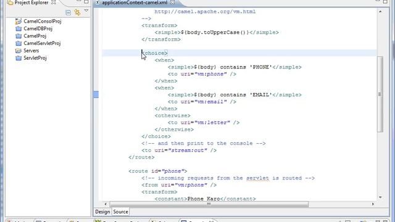Click the line containing 'EMAIL' simple expression
395x222 pixels.
pyautogui.click(x=235, y=95)
